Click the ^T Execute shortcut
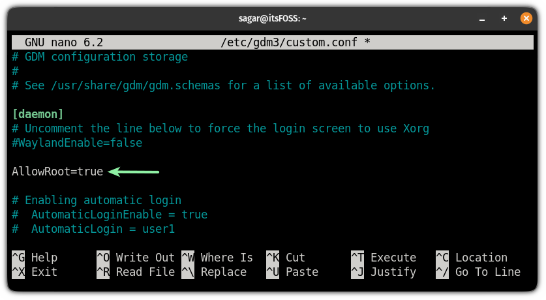Image resolution: width=546 pixels, height=300 pixels. coord(384,258)
